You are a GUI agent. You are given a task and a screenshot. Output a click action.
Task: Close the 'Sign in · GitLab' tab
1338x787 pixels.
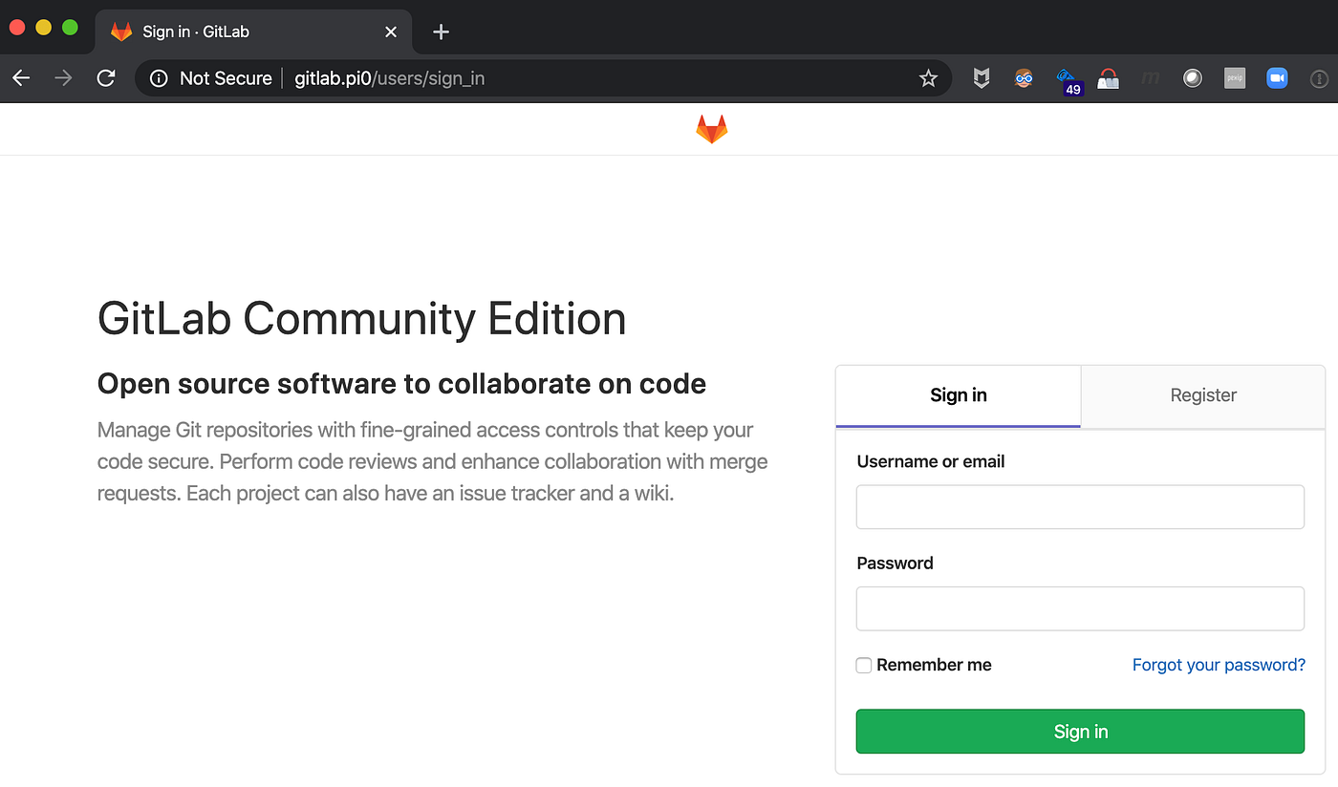pos(391,32)
